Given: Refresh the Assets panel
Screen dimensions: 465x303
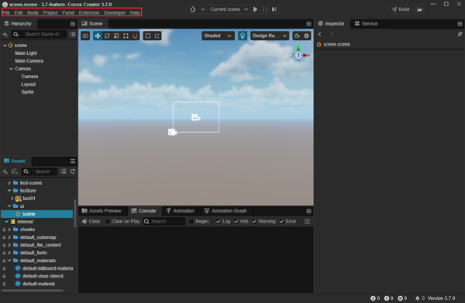Looking at the screenshot, I should click(73, 172).
